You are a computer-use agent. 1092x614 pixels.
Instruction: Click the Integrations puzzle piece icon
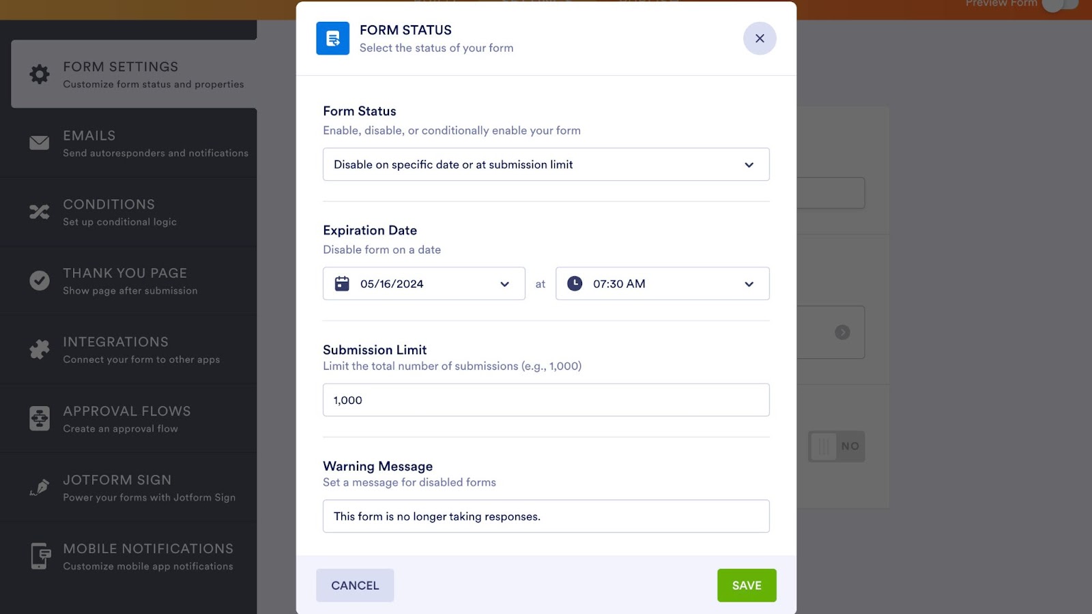[40, 349]
